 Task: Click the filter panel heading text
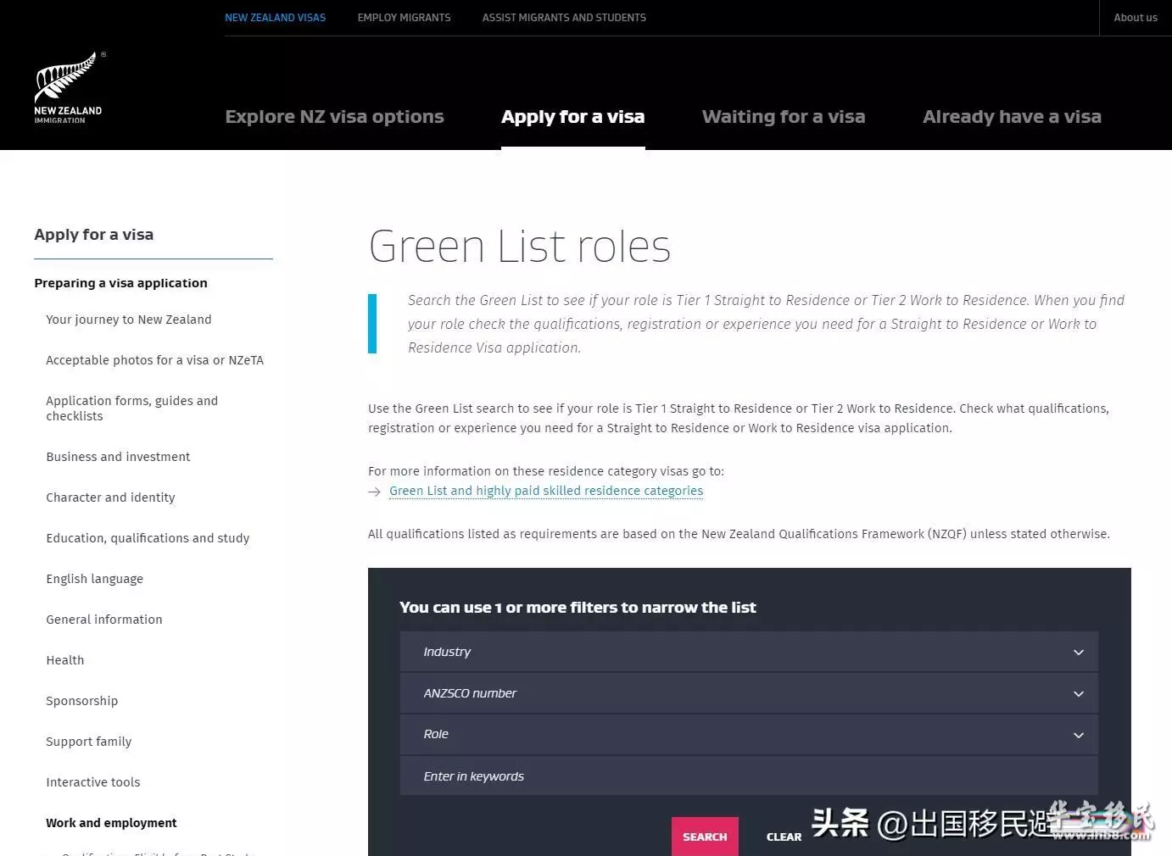click(x=578, y=608)
